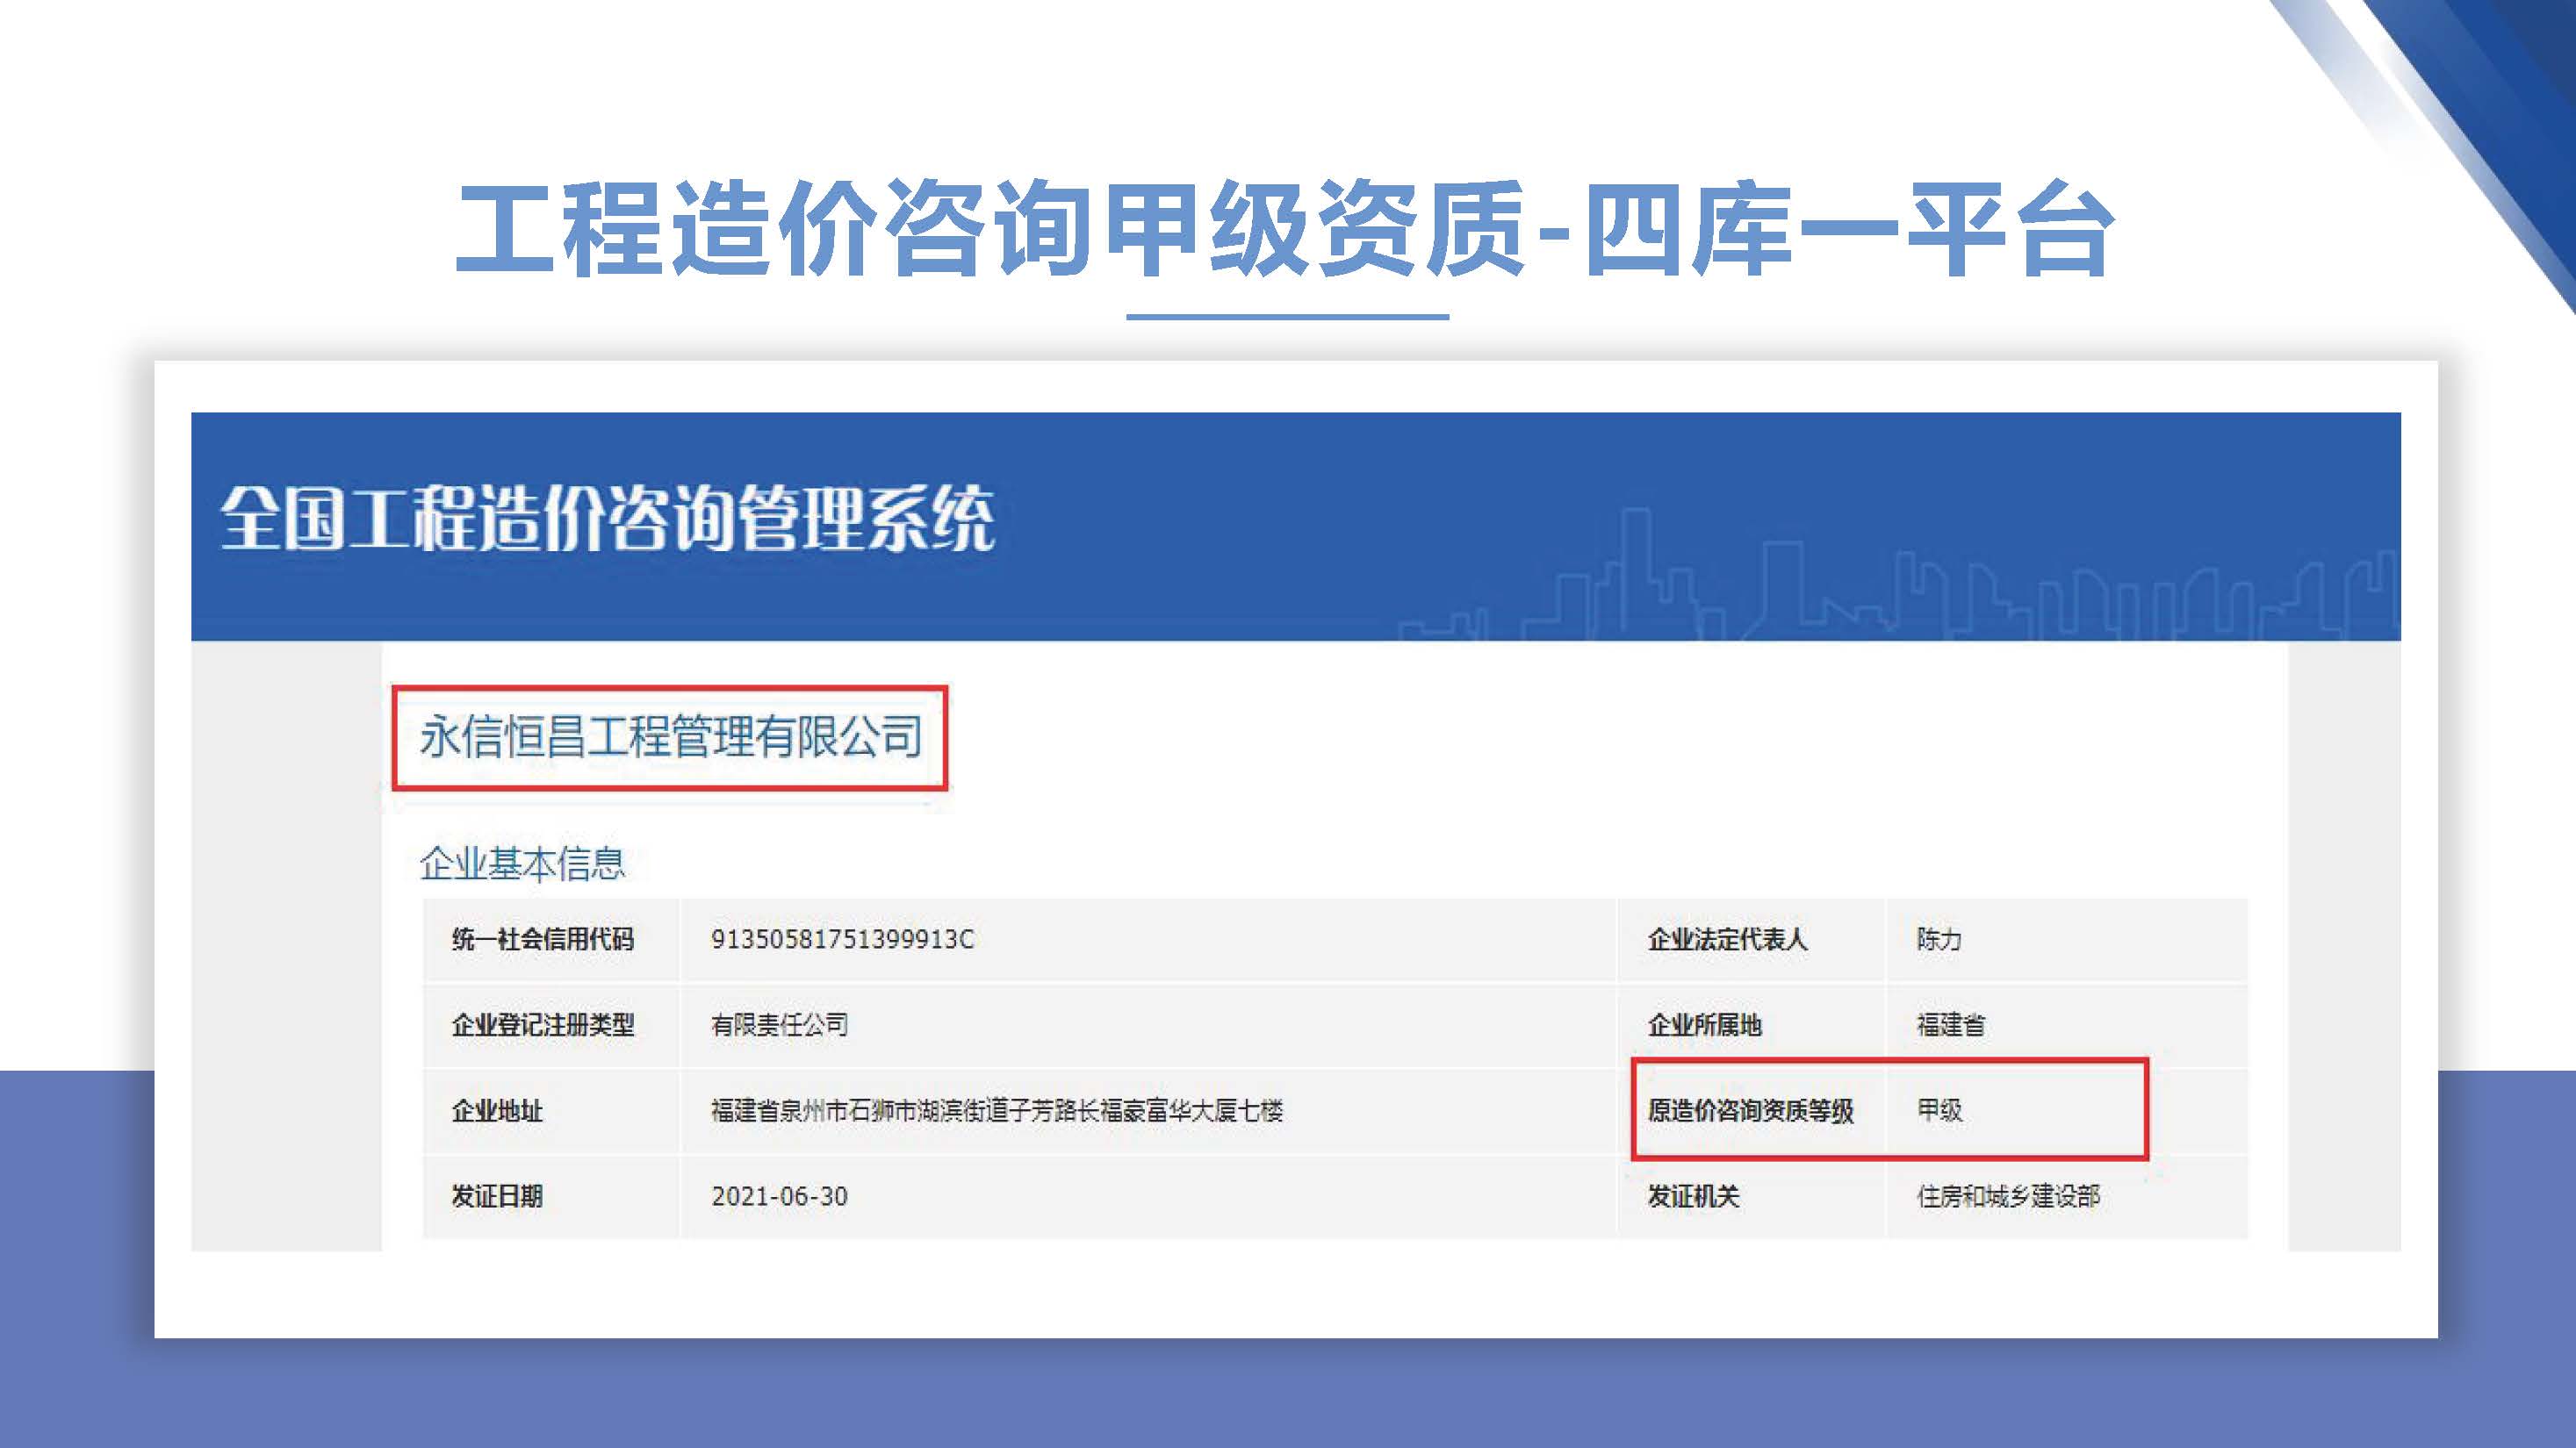Image resolution: width=2576 pixels, height=1448 pixels.
Task: Select the qualification grade 甲级
Action: [1939, 1110]
